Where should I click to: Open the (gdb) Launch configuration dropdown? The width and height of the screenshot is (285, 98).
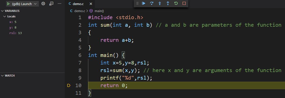pyautogui.click(x=24, y=4)
